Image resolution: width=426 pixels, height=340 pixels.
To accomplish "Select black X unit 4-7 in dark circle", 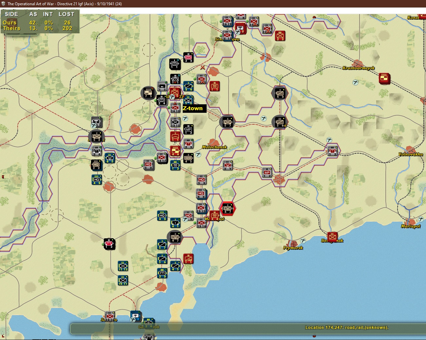I will click(175, 237).
